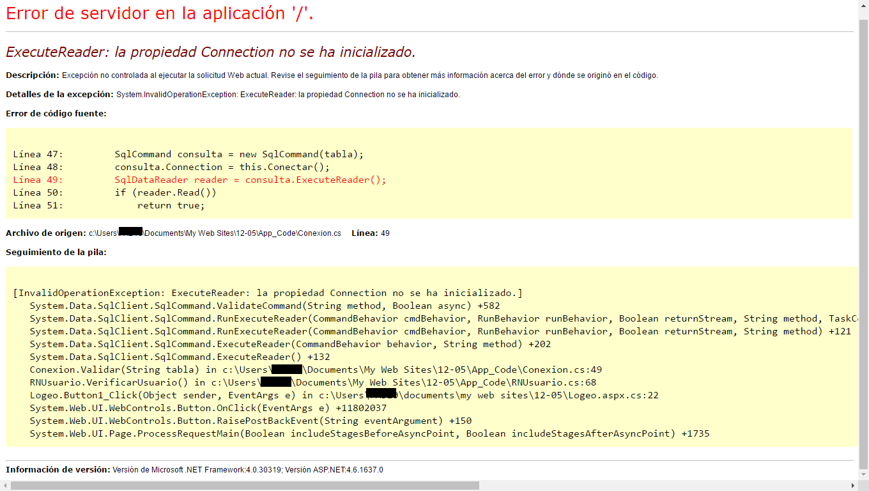This screenshot has height=491, width=869.
Task: Click the "Línea: 49" text
Action: point(371,233)
